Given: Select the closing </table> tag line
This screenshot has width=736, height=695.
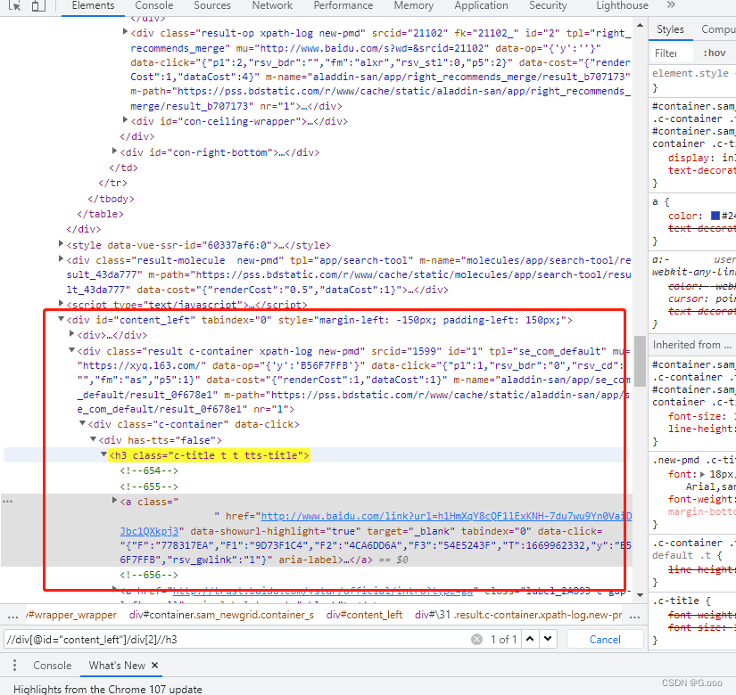Looking at the screenshot, I should click(100, 214).
